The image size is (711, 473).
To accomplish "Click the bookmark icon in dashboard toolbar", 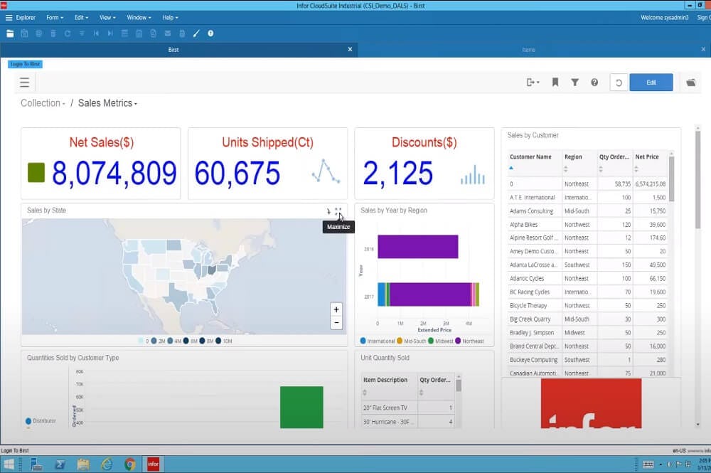I will coord(555,83).
